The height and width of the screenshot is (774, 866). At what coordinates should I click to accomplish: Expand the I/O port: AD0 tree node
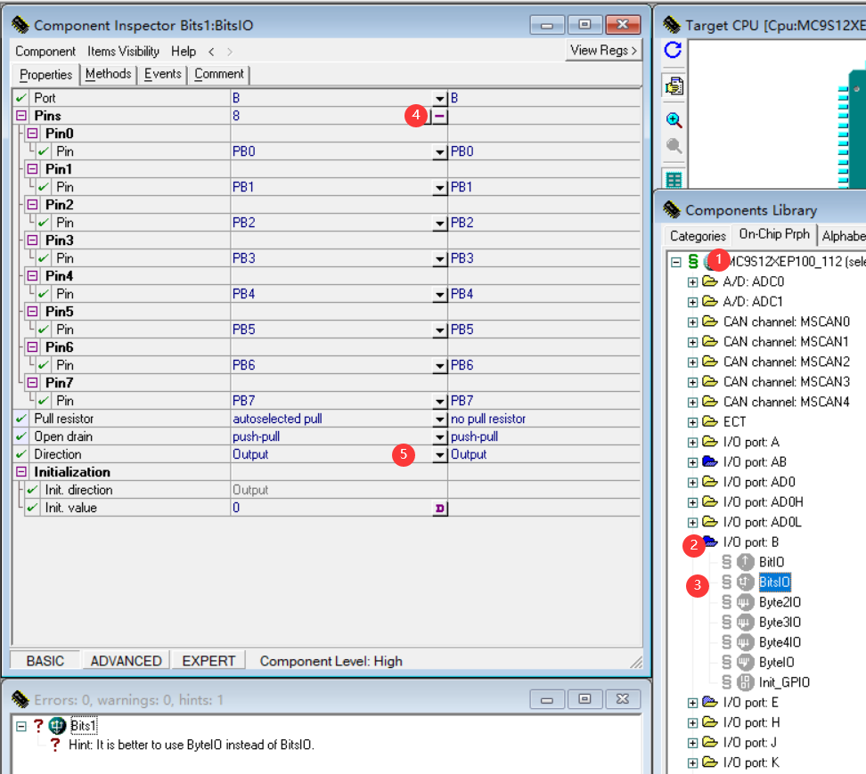tap(692, 483)
